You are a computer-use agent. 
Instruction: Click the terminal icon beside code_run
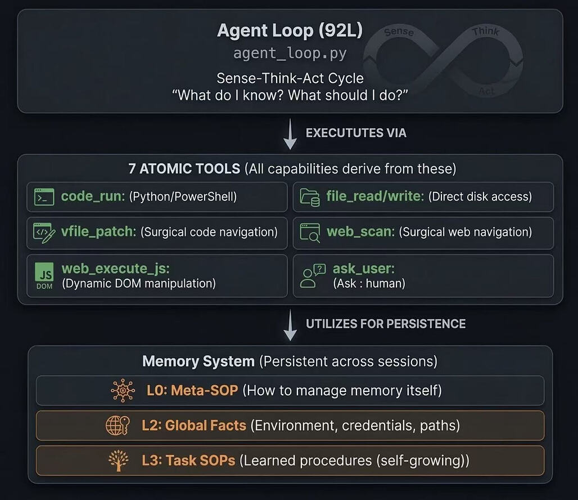(x=44, y=197)
